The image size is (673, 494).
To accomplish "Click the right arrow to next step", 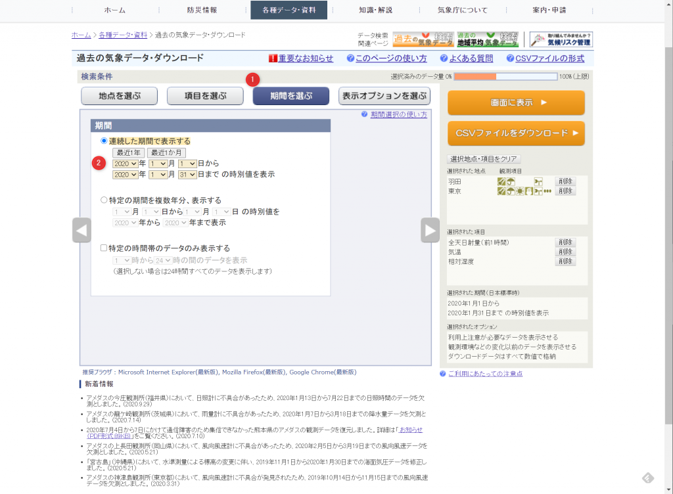I will [430, 230].
